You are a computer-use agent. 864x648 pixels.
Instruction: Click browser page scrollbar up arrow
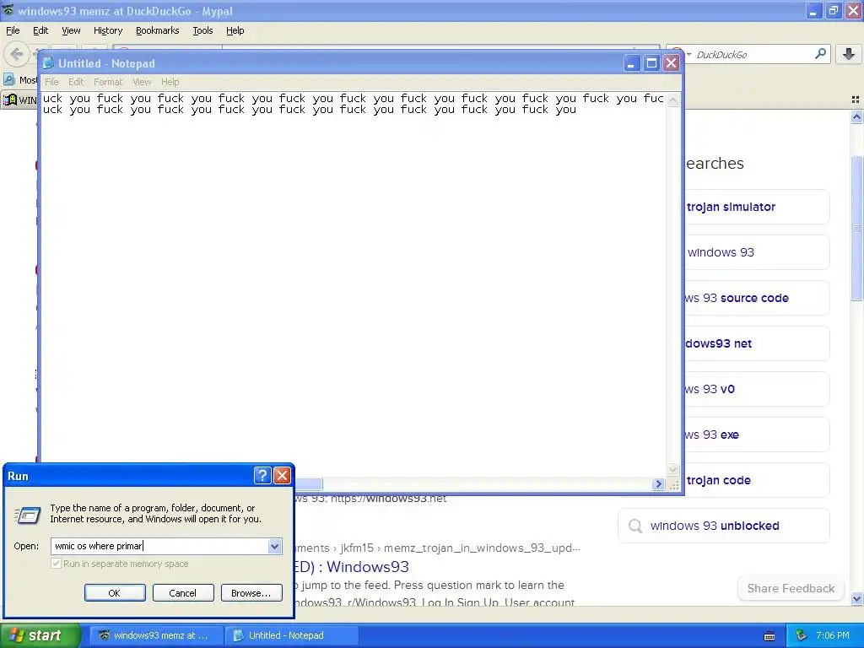click(856, 116)
